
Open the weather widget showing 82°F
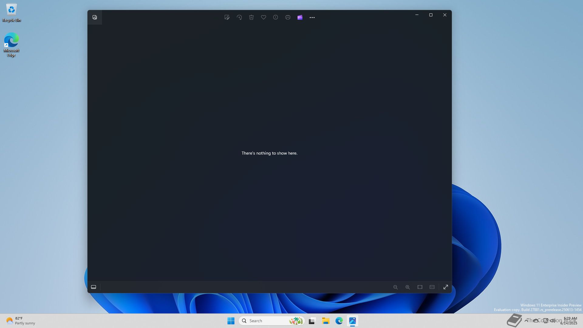(x=20, y=321)
